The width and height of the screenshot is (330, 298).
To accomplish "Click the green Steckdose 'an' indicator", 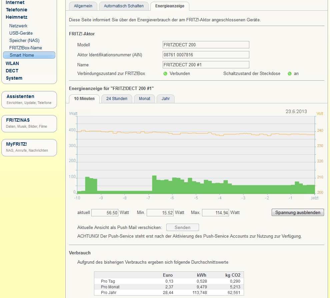I will click(290, 74).
